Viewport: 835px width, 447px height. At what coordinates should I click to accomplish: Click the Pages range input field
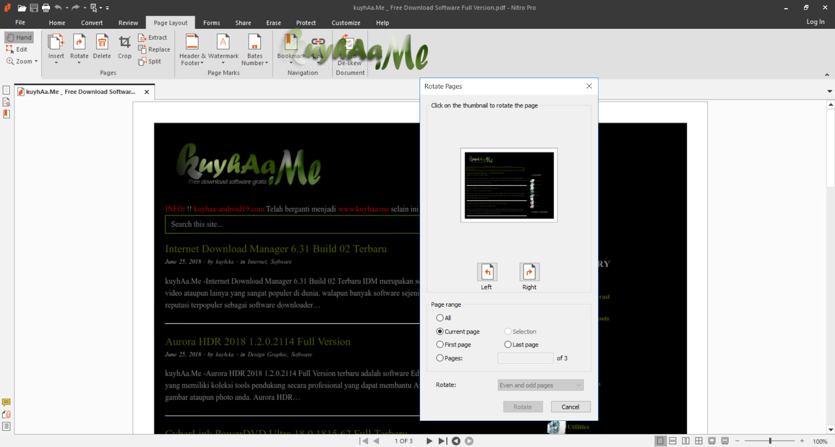[526, 358]
